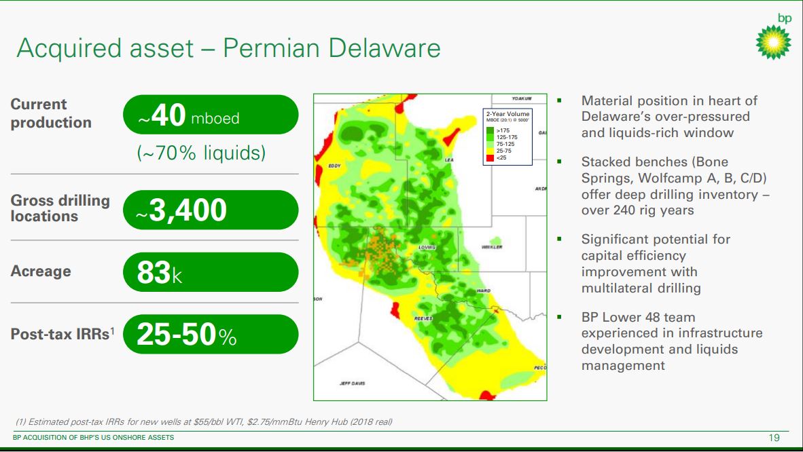Click the 'LOVING' county label on map
This screenshot has height=452, width=803.
click(x=427, y=247)
